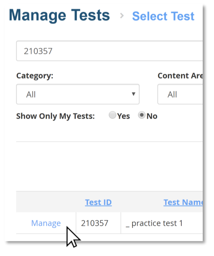Click the 'Content Area' label

point(180,76)
